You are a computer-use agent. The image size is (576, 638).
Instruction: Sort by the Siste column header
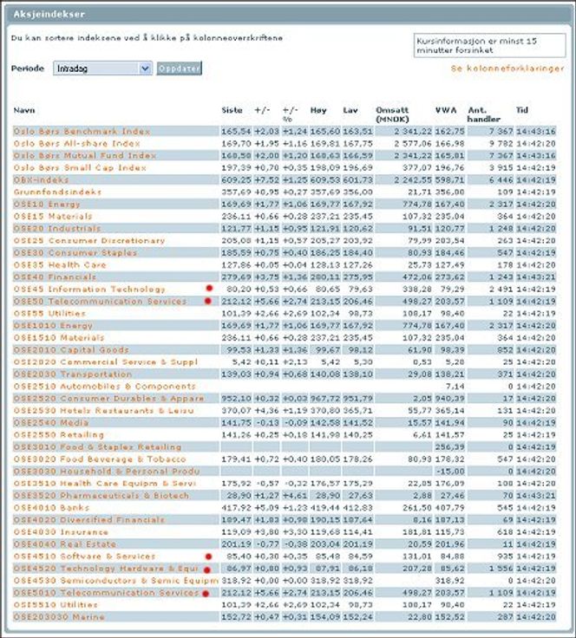[x=232, y=110]
